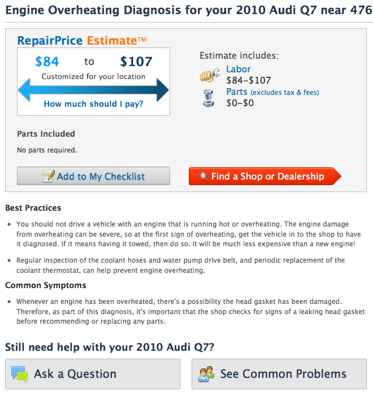The height and width of the screenshot is (396, 373).
Task: Open the Parts estimate link
Action: pyautogui.click(x=237, y=92)
